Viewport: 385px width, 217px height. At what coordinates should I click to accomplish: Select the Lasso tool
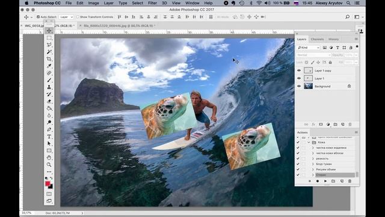click(49, 45)
